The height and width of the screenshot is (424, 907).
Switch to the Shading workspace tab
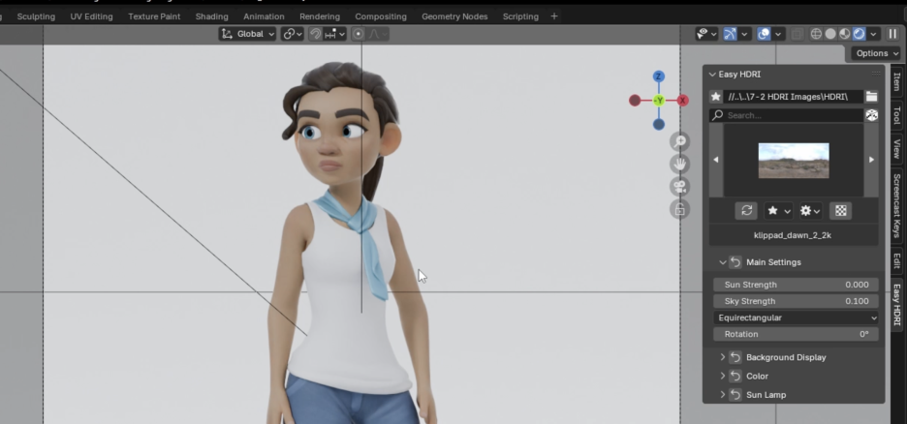tap(211, 16)
